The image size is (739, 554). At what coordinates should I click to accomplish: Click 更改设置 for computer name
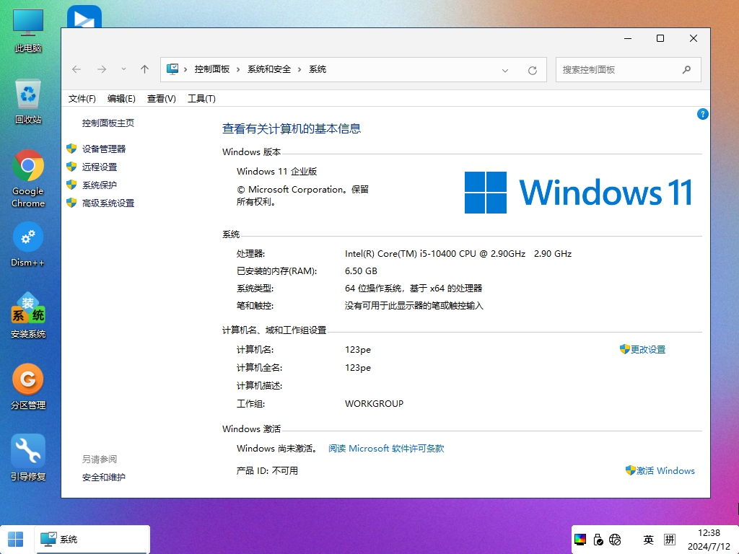pyautogui.click(x=648, y=350)
